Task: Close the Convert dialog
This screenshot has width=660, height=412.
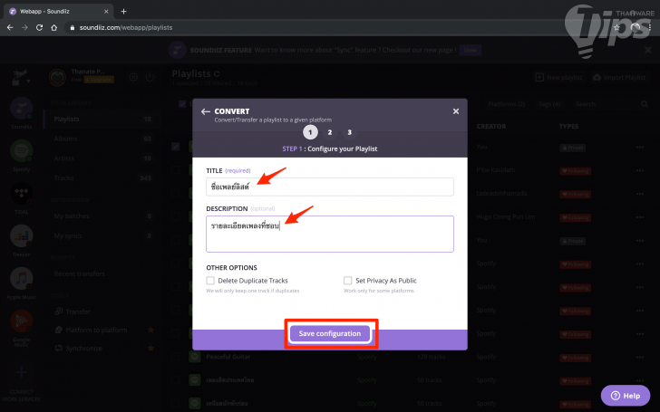Action: (456, 111)
